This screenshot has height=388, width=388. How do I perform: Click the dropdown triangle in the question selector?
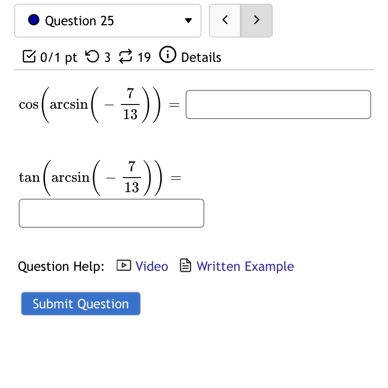[188, 20]
